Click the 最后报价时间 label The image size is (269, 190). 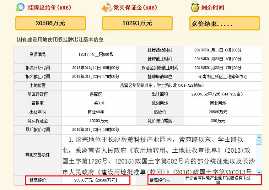click(38, 129)
